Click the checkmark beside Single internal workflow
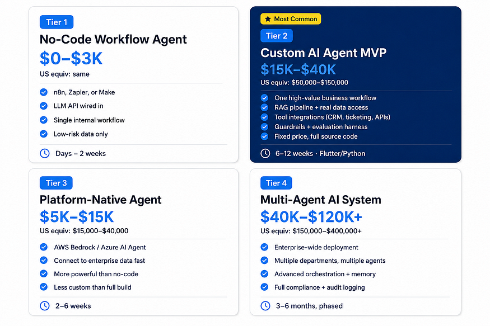Image resolution: width=490 pixels, height=326 pixels. [x=44, y=120]
